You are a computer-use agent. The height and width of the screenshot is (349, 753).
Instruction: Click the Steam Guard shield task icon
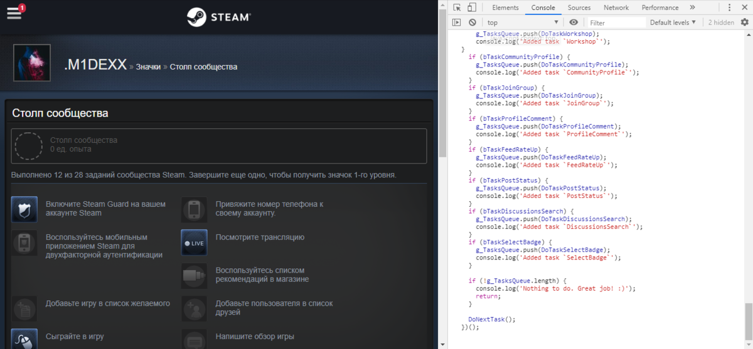point(24,209)
